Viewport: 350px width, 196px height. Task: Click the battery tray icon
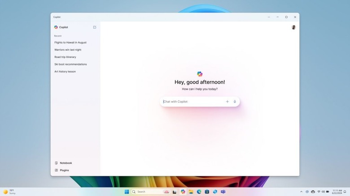click(x=328, y=192)
